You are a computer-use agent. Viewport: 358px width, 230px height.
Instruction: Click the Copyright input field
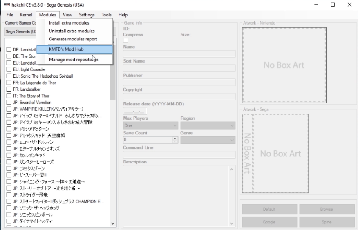179,96
